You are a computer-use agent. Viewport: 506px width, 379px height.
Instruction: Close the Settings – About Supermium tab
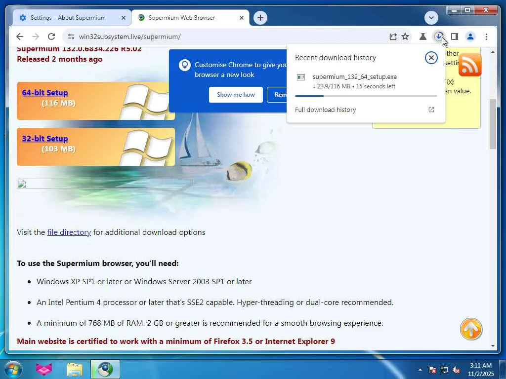(123, 18)
